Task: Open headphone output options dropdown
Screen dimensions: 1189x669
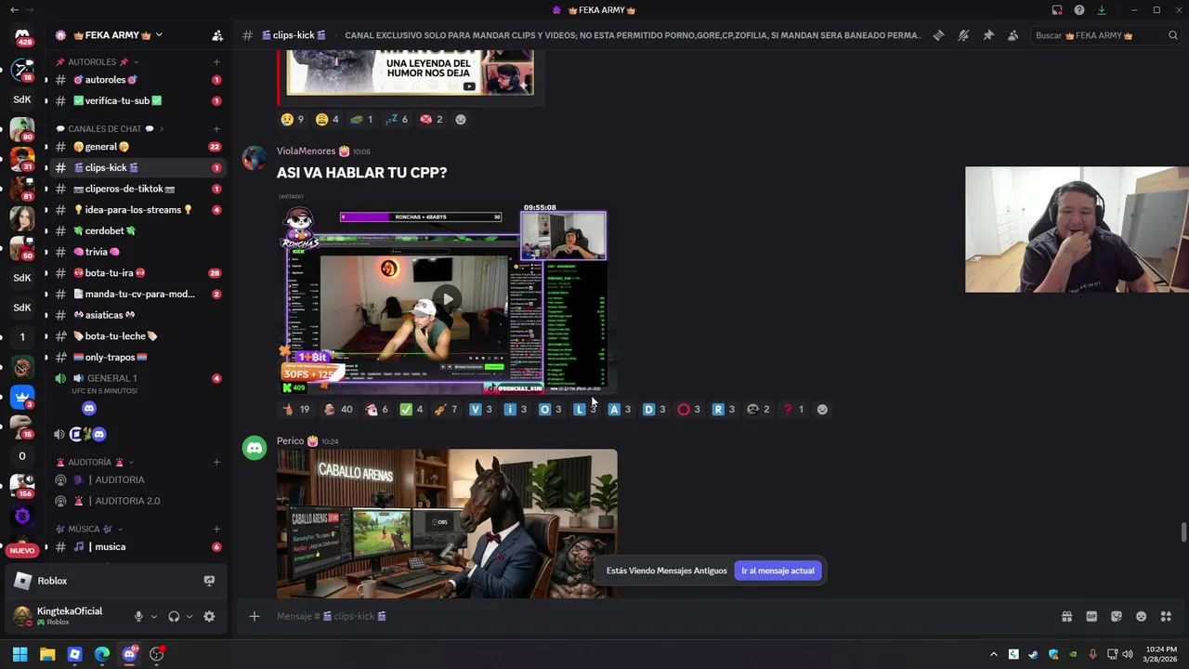Action: coord(189,616)
